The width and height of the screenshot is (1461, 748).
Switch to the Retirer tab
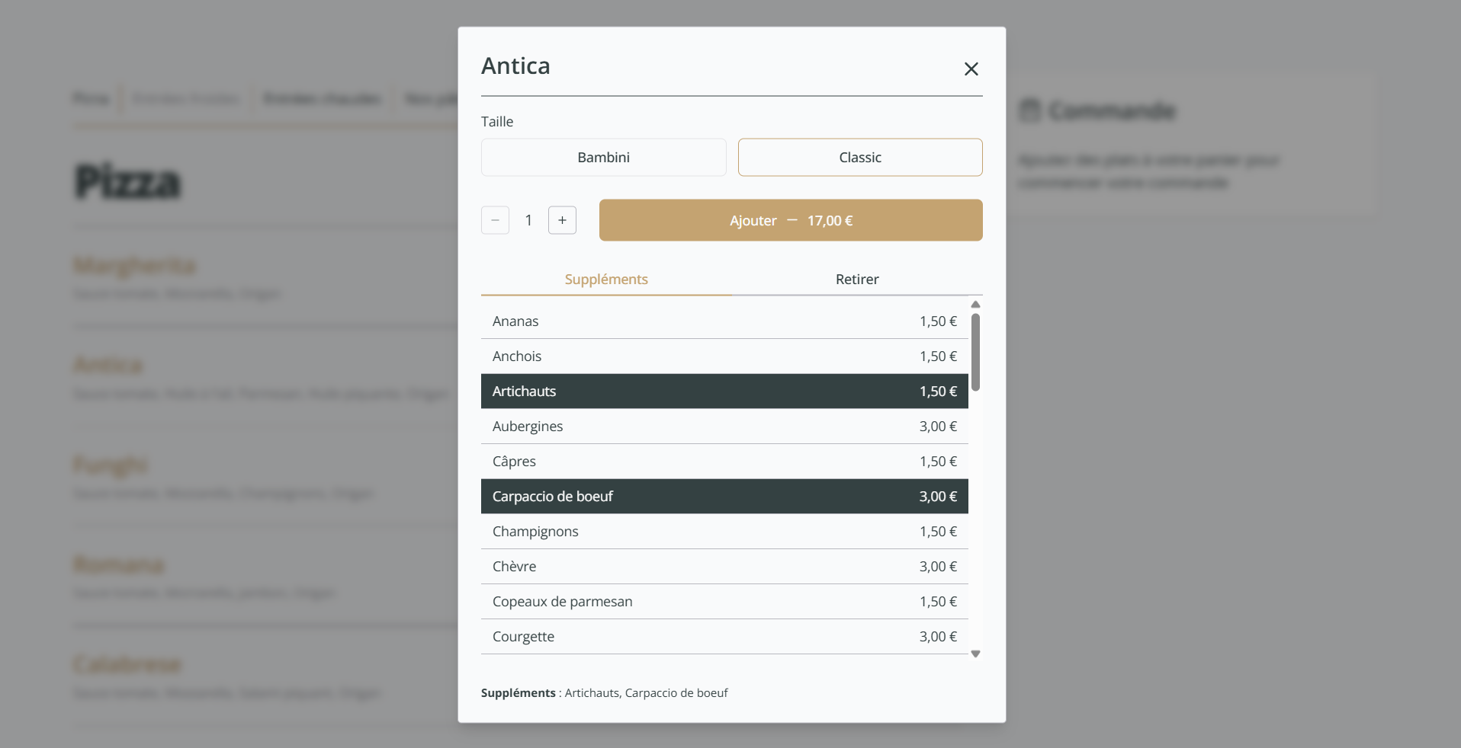point(856,280)
